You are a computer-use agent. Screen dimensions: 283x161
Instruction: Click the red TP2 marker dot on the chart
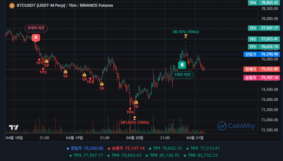pyautogui.click(x=43, y=69)
